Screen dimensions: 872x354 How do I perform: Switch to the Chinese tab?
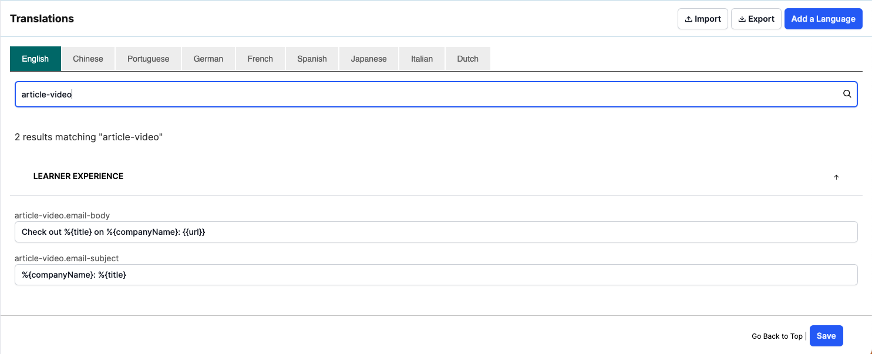coord(88,59)
